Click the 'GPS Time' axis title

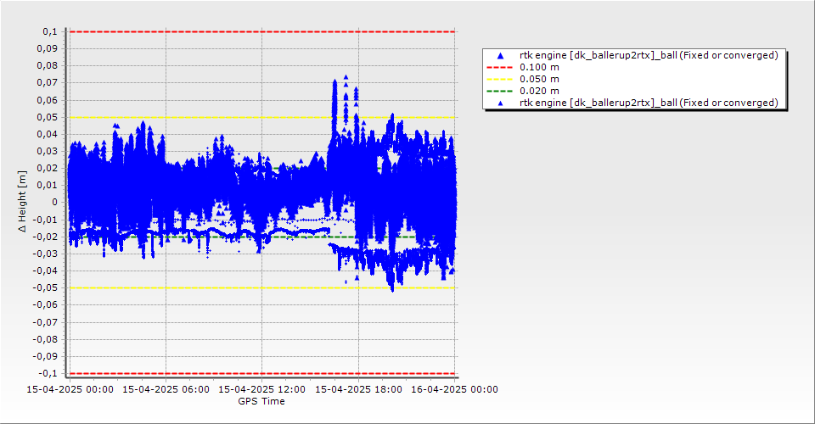pos(261,401)
